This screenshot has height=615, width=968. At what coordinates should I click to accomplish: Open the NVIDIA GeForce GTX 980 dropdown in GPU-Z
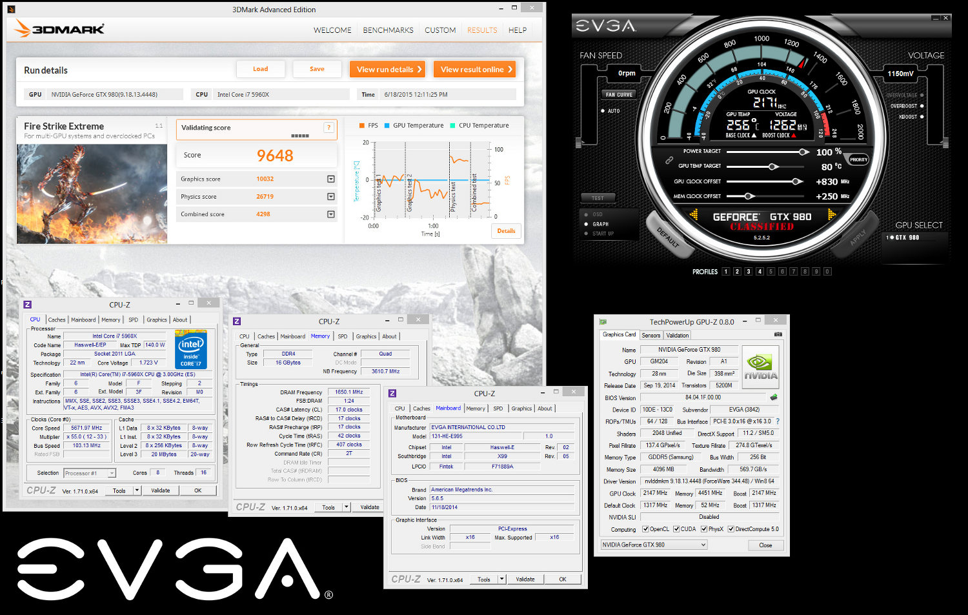point(654,545)
